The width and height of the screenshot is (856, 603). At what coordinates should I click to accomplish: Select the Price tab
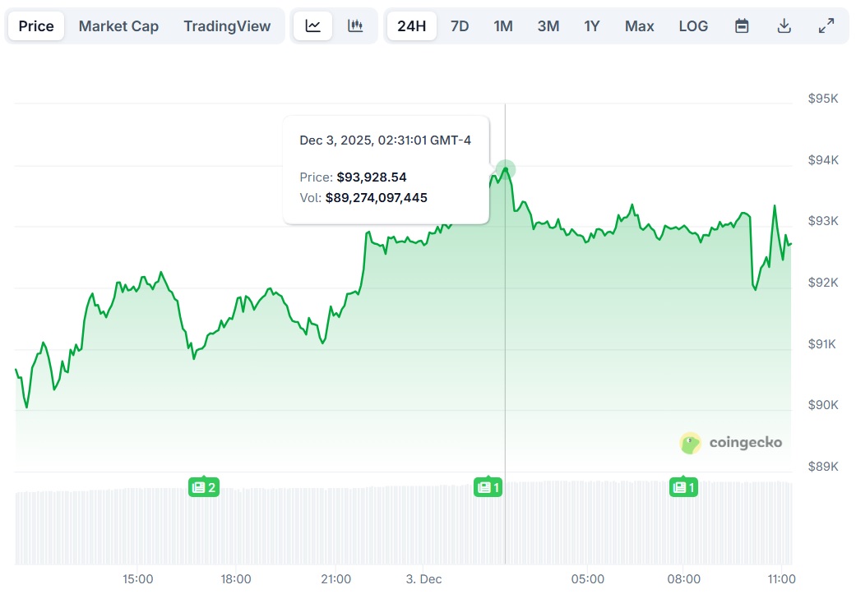coord(36,25)
